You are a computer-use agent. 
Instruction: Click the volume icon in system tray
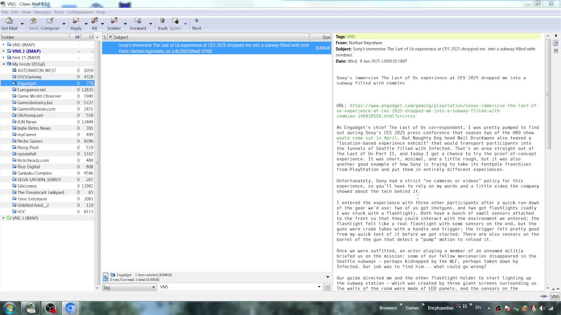coord(542,308)
